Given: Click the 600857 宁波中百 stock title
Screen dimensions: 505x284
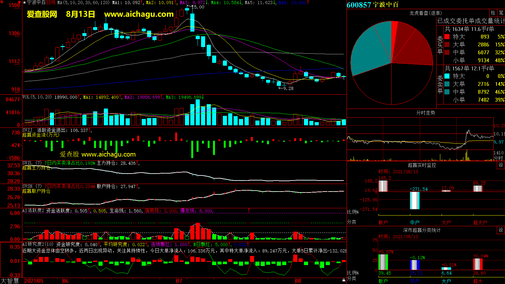Looking at the screenshot, I should 372,5.
